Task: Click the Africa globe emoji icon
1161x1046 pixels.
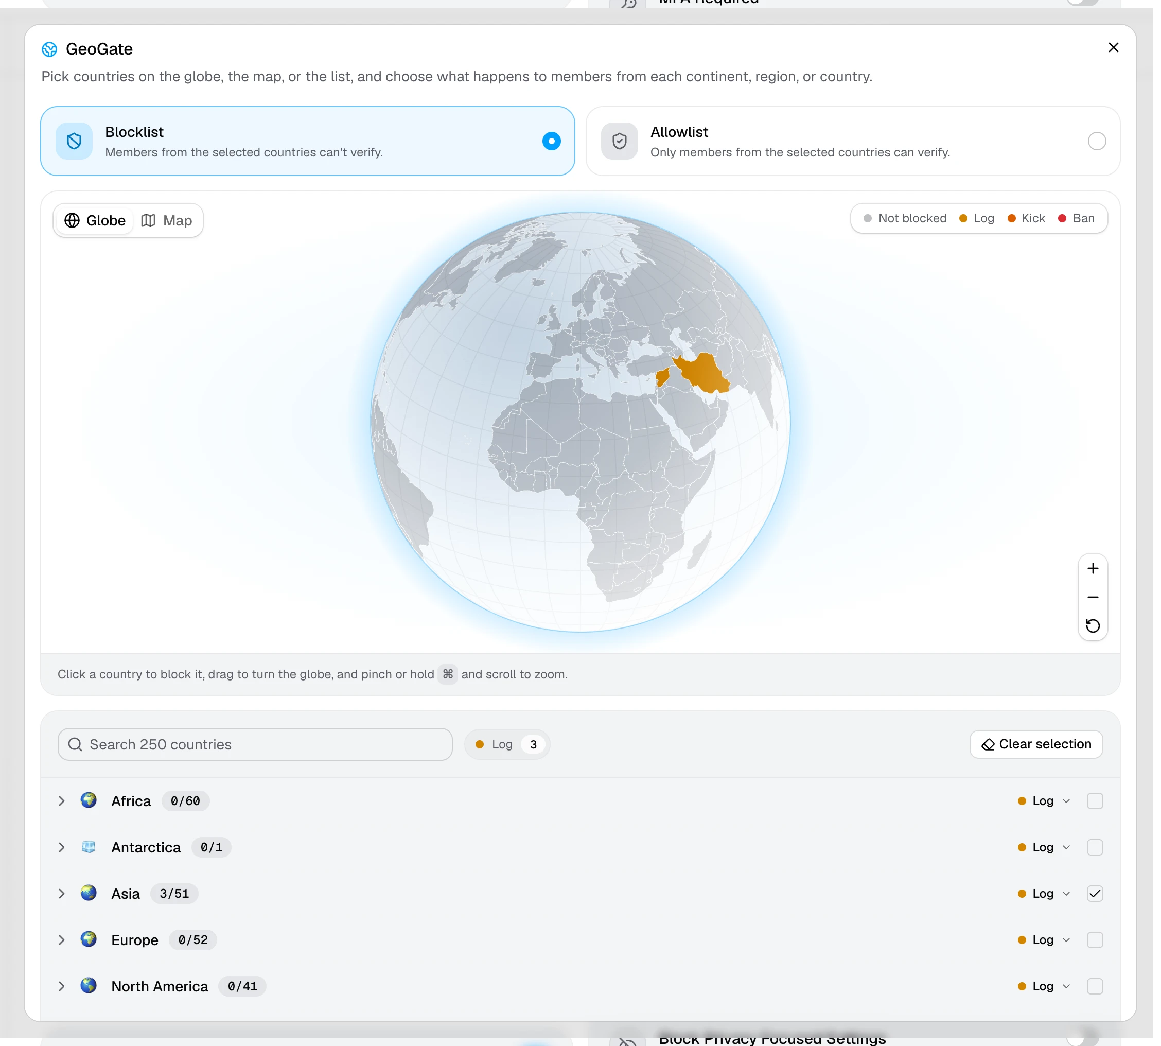Action: coord(89,800)
